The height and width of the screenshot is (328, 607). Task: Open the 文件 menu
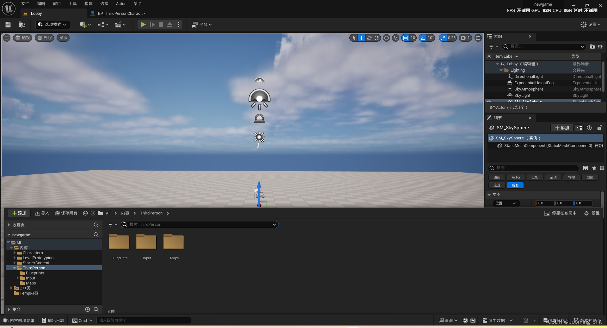pos(25,4)
